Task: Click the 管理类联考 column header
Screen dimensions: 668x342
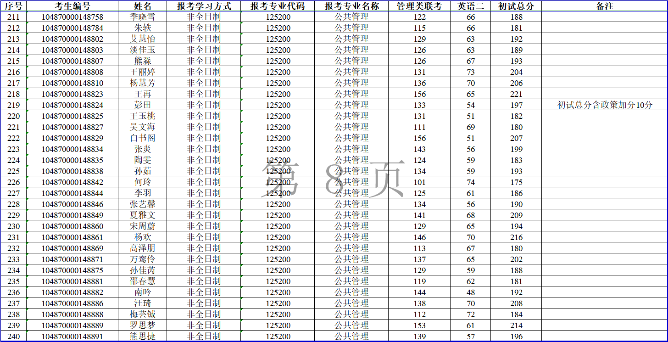Action: click(x=419, y=6)
